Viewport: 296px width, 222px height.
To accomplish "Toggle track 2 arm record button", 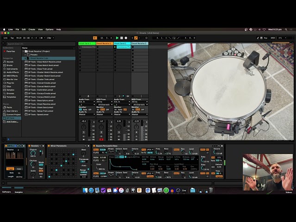I will (101, 140).
